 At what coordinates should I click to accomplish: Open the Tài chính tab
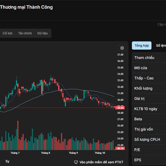[x=25, y=33]
